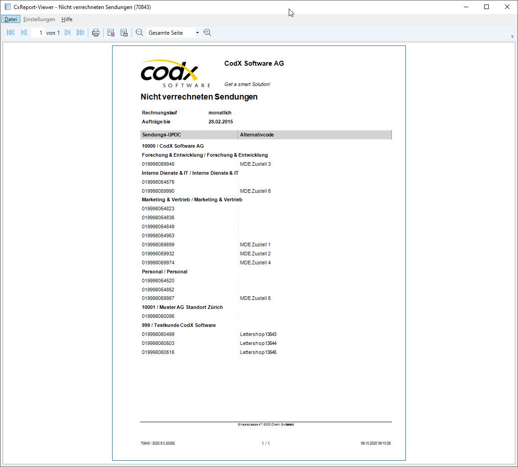Click the Forschung & Entwicklung group row
The image size is (518, 467).
(205, 155)
